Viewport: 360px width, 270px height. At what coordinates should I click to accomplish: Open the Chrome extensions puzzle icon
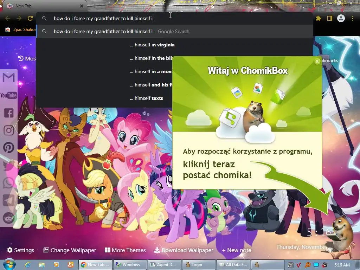(x=319, y=18)
